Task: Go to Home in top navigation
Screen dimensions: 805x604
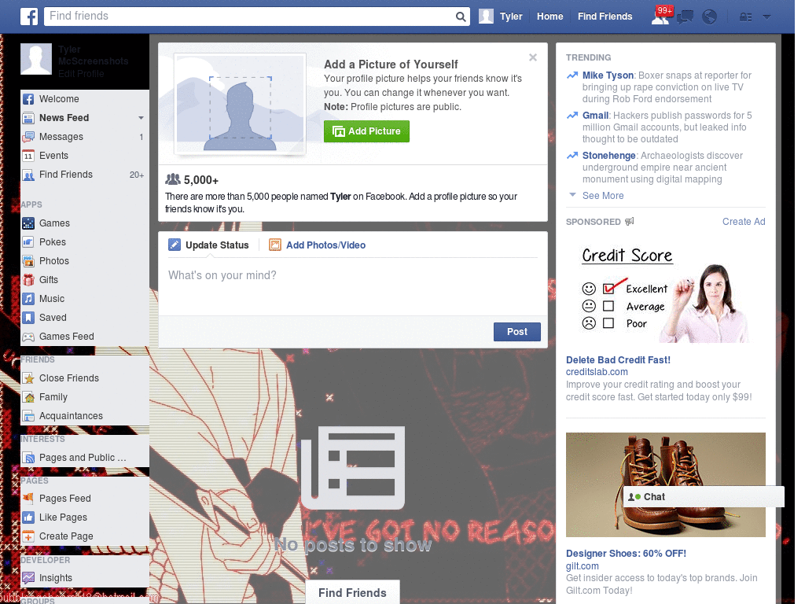Action: point(550,17)
